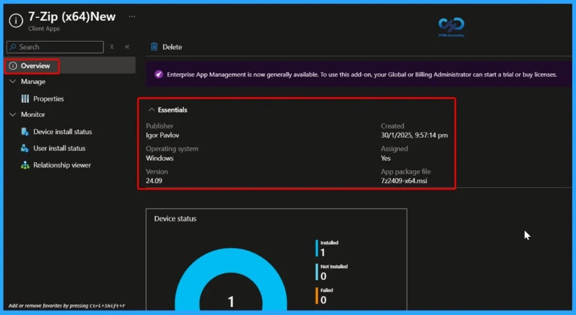This screenshot has width=576, height=315.
Task: Click the Monitor section label
Action: click(33, 115)
